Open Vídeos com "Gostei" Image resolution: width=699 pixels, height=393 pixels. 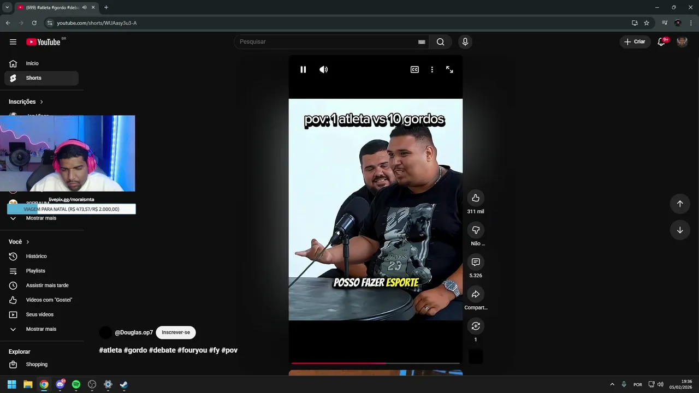(42, 300)
